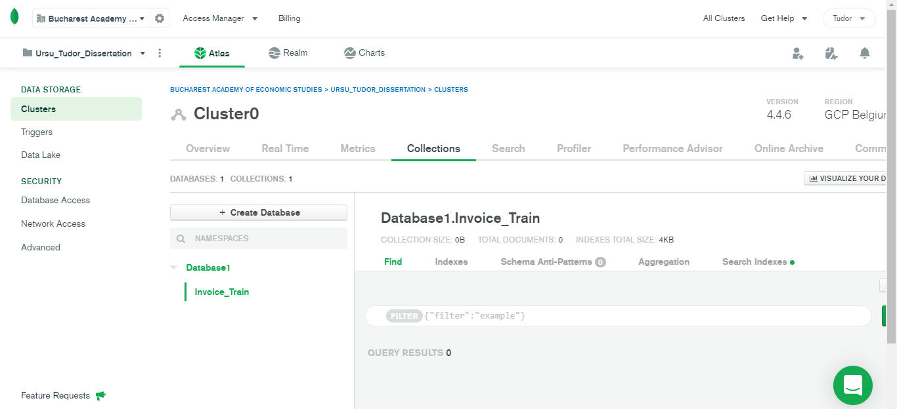Switch to the Charts tab

pos(364,53)
